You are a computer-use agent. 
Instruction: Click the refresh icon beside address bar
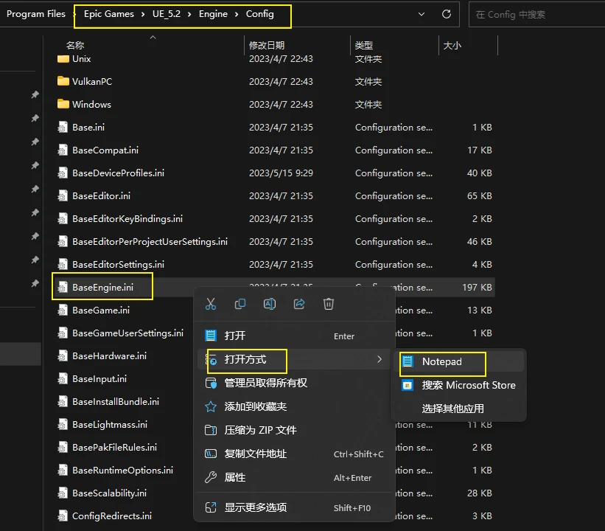click(x=447, y=14)
